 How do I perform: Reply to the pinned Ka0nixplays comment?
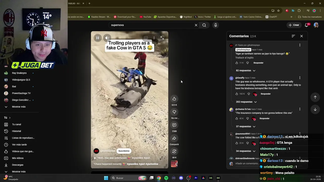[258, 63]
